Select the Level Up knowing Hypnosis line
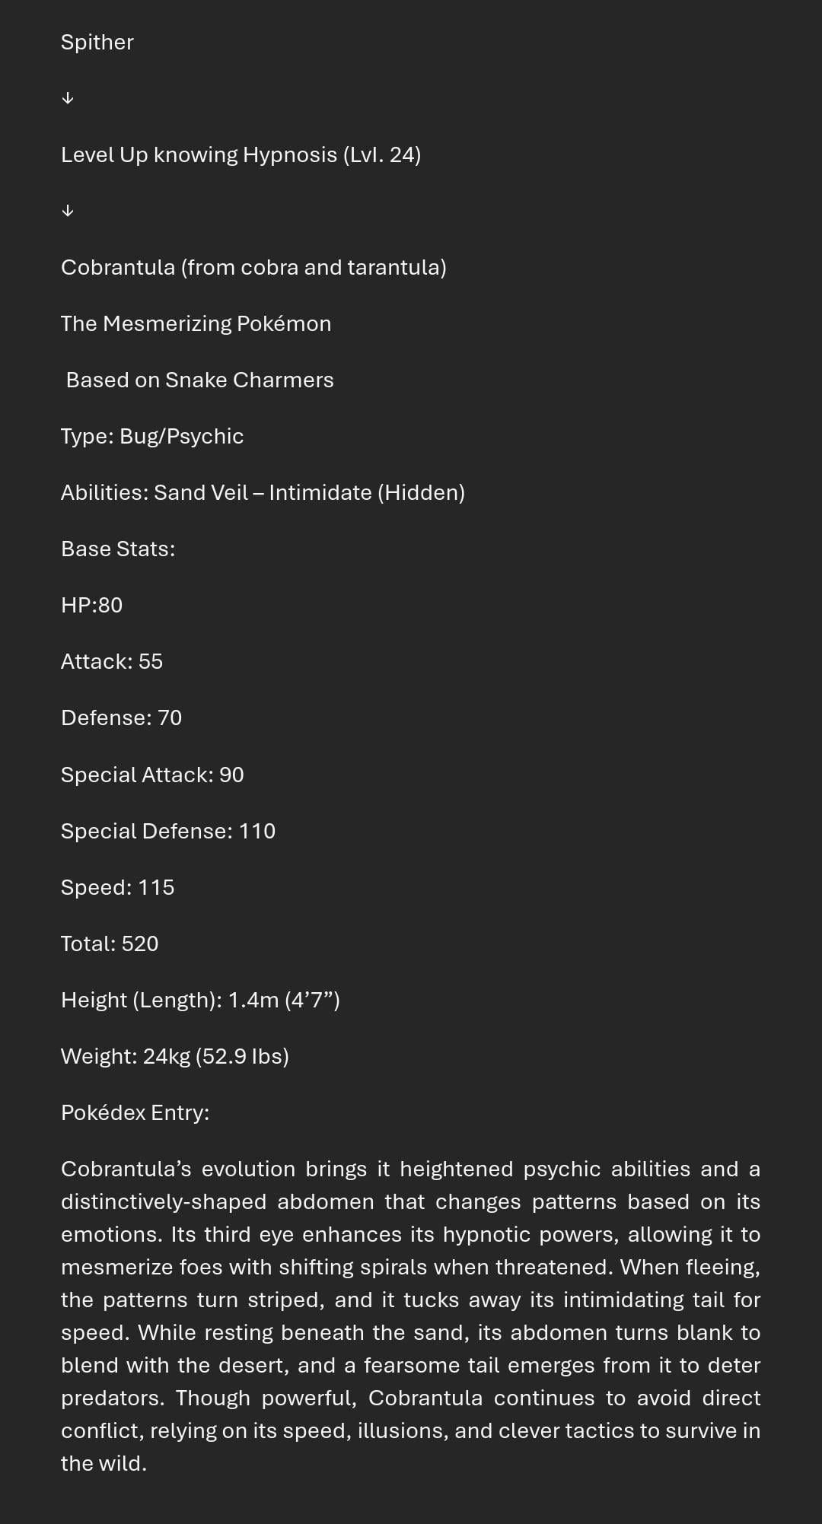Viewport: 822px width, 1524px height. pos(241,155)
